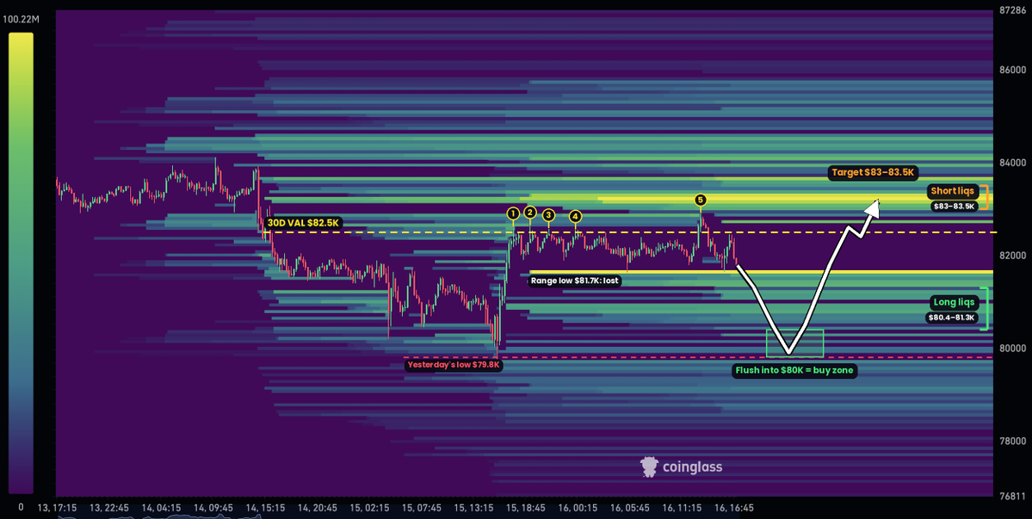Click the 80000 price axis label
Screen dimensions: 1032x519
1014,348
